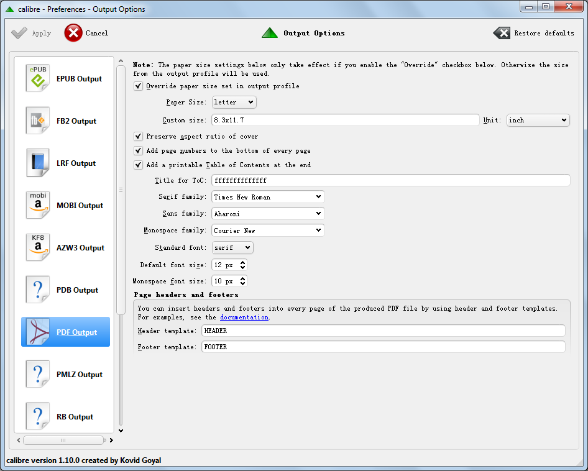Click the PMLZ Output question mark icon
Viewport: 588px width, 471px height.
(37, 374)
